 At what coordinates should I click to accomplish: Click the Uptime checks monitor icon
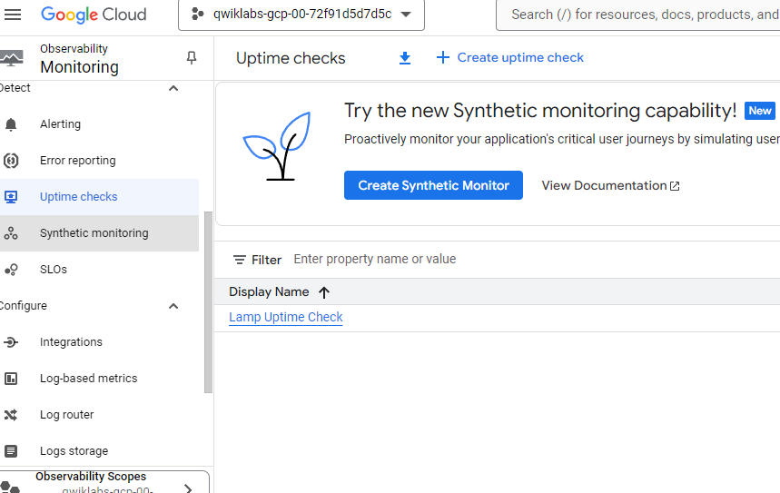pyautogui.click(x=11, y=197)
